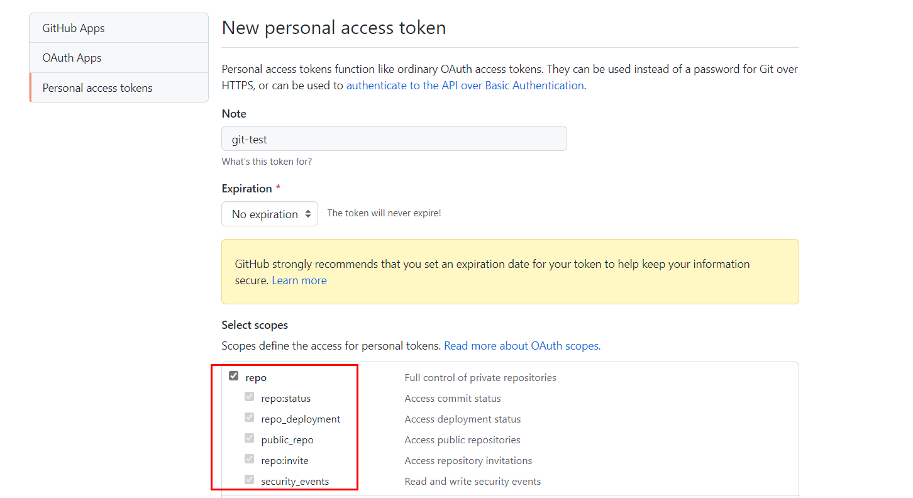Click the 'security_events' scope label
913x498 pixels.
[295, 482]
